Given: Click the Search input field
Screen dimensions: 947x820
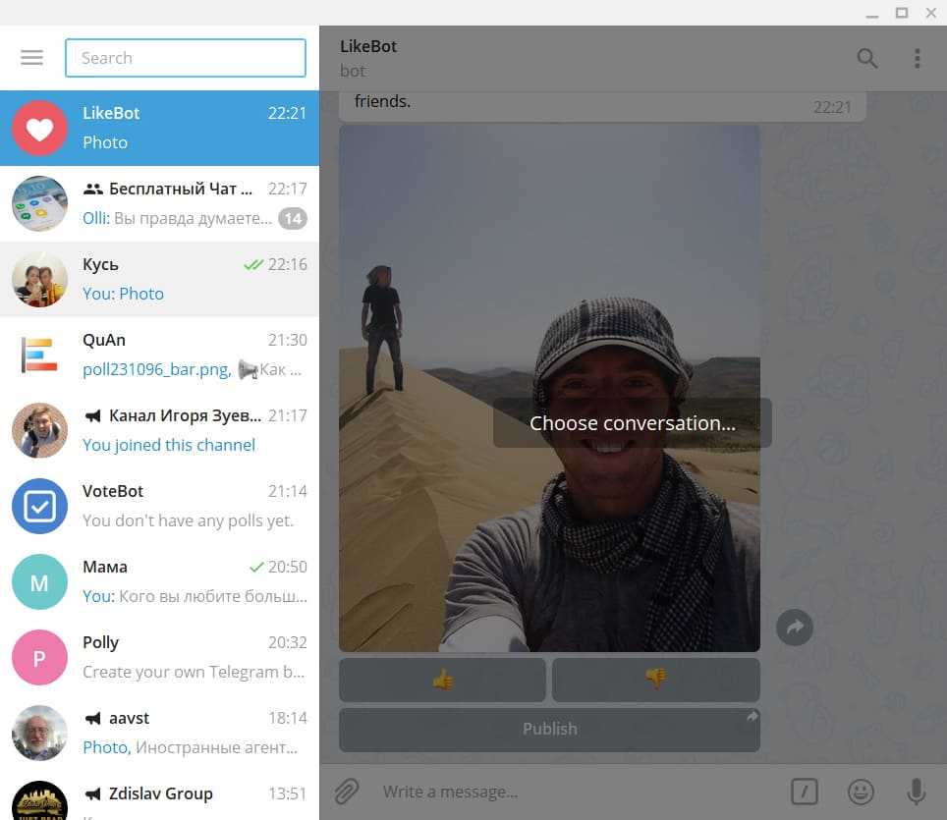Looking at the screenshot, I should pyautogui.click(x=186, y=58).
